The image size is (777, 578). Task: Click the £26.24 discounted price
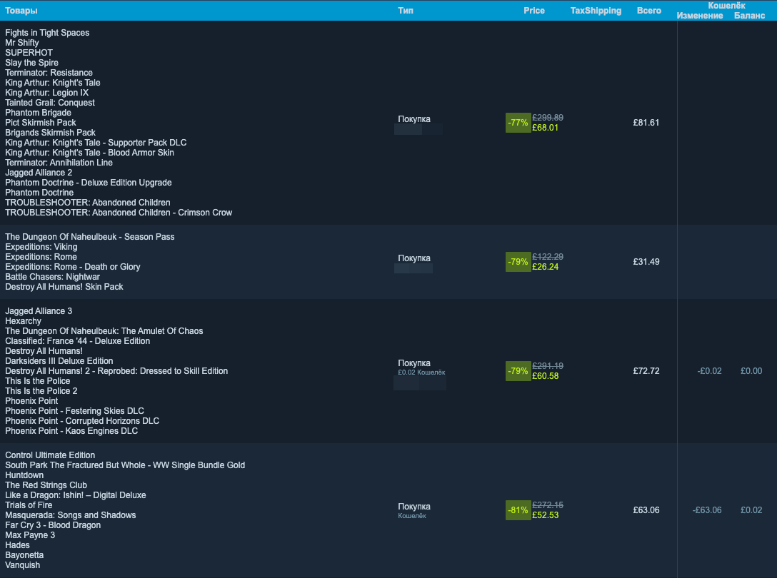click(x=545, y=267)
